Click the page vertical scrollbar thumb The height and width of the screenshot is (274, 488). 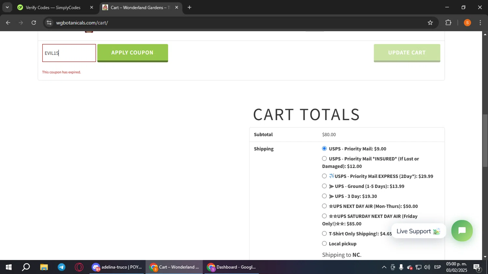coord(485,140)
